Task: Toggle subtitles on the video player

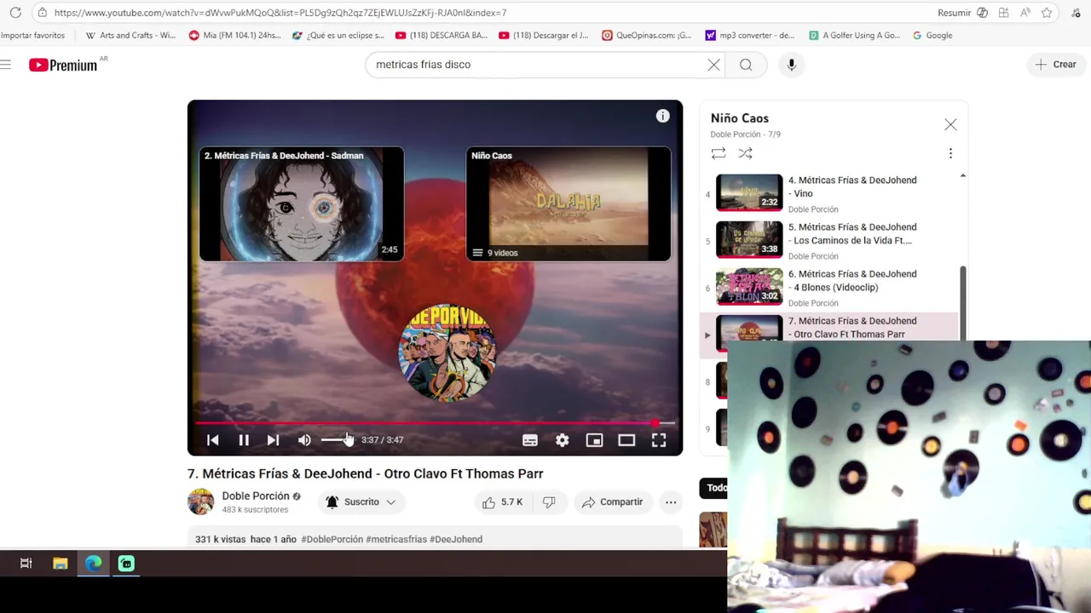Action: click(530, 440)
